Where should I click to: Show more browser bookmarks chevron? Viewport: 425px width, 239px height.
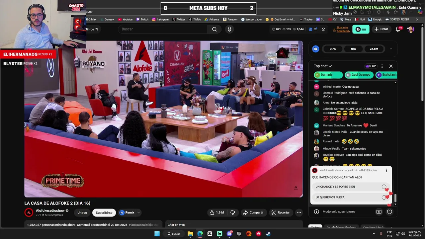click(x=417, y=20)
